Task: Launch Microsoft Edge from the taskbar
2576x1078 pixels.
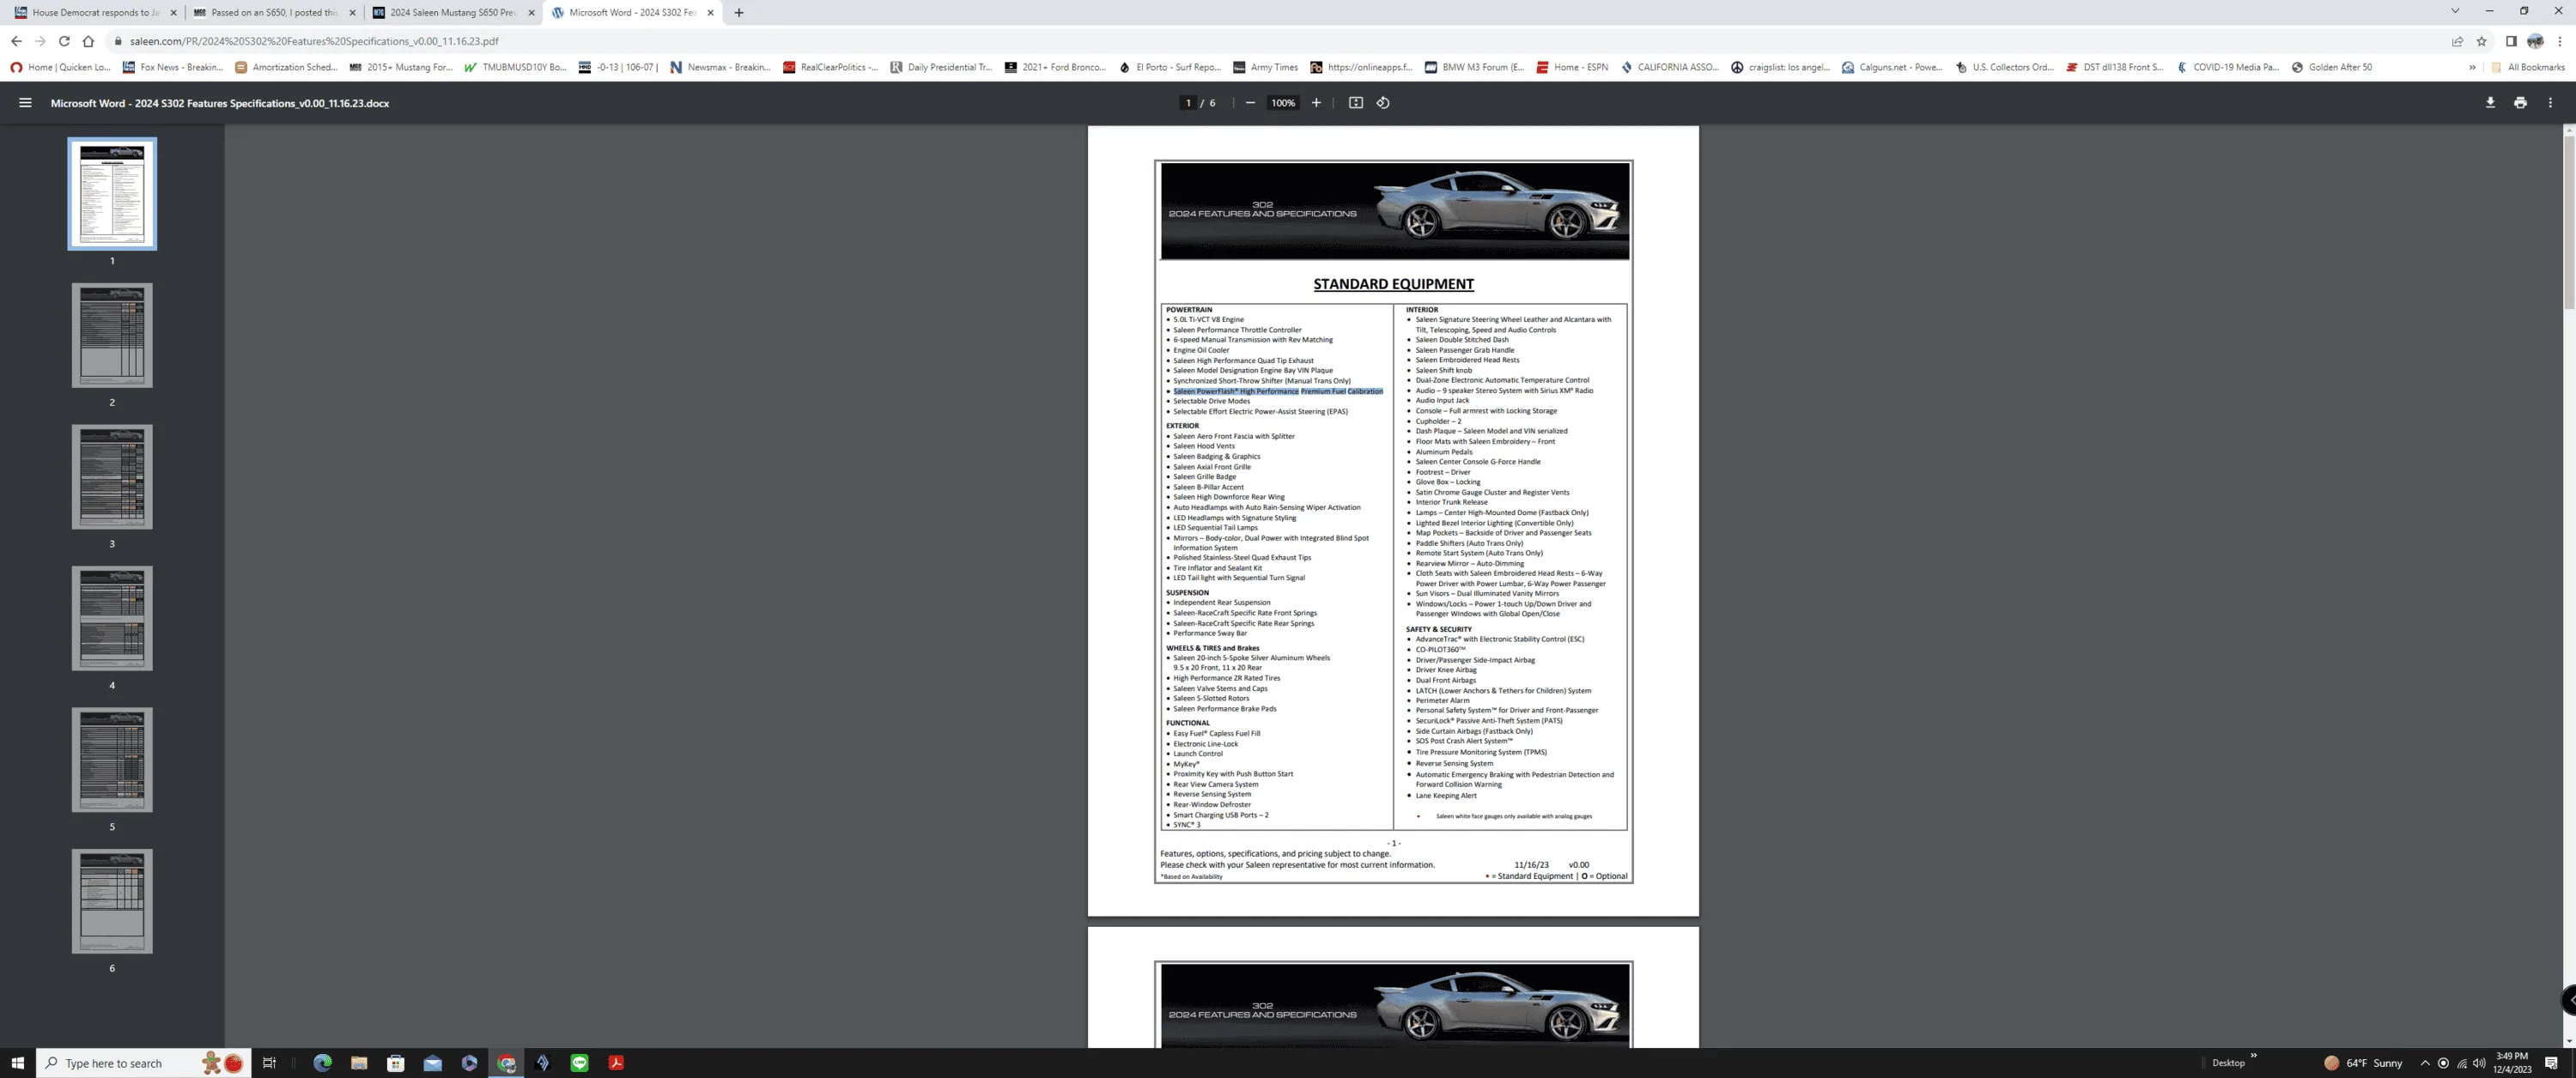Action: click(x=322, y=1063)
